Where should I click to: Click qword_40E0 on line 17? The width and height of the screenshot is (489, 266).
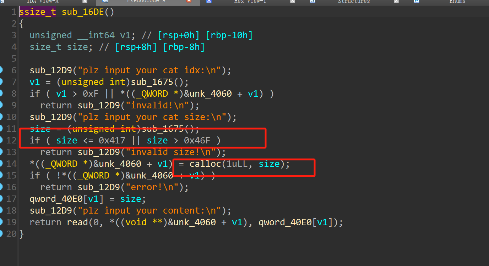56,199
